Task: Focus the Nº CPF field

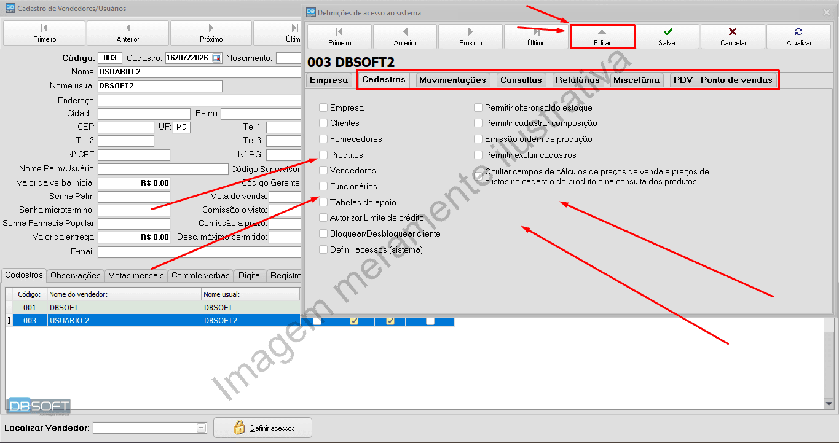Action: pos(134,155)
